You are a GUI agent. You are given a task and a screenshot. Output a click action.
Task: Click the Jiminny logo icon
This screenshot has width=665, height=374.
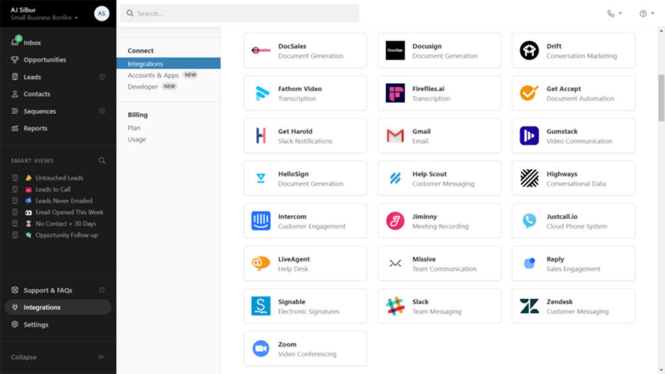395,221
